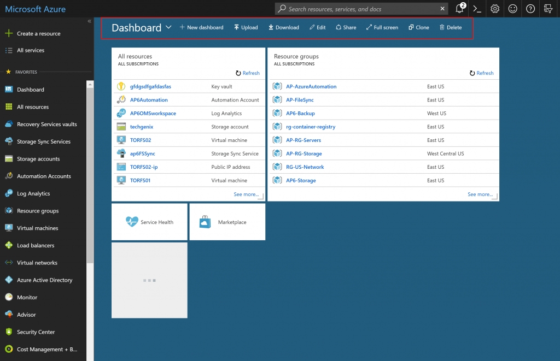Viewport: 560px width, 361px height.
Task: Open the rg-container-registry resource group
Action: coord(311,127)
